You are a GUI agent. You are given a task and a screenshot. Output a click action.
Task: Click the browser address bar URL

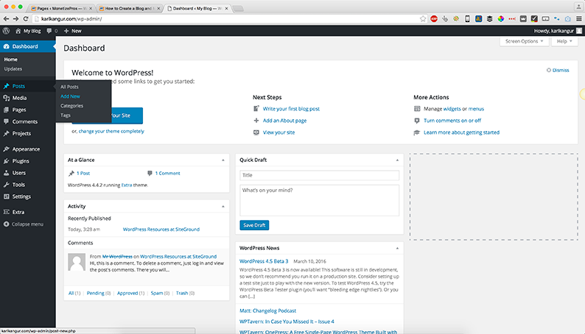pos(71,18)
